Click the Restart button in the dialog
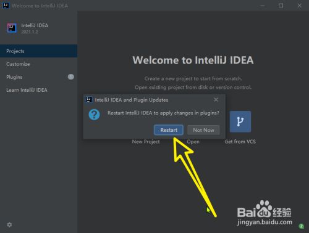The height and width of the screenshot is (233, 309). 169,130
